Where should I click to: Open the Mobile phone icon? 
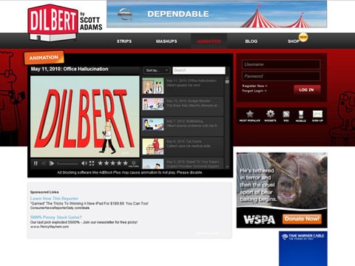301,116
